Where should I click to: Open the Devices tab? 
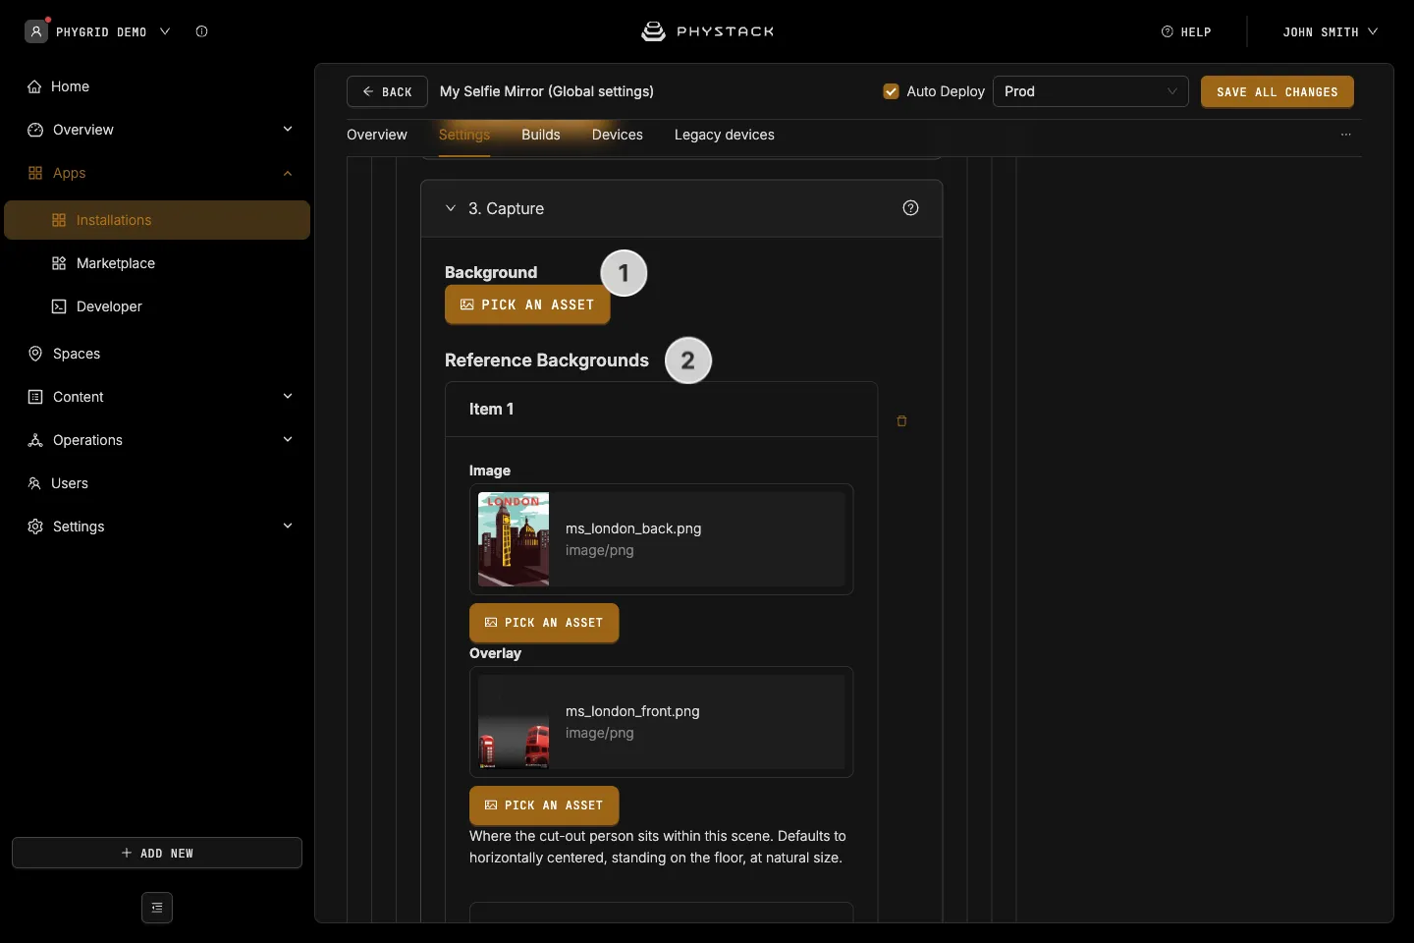tap(618, 135)
